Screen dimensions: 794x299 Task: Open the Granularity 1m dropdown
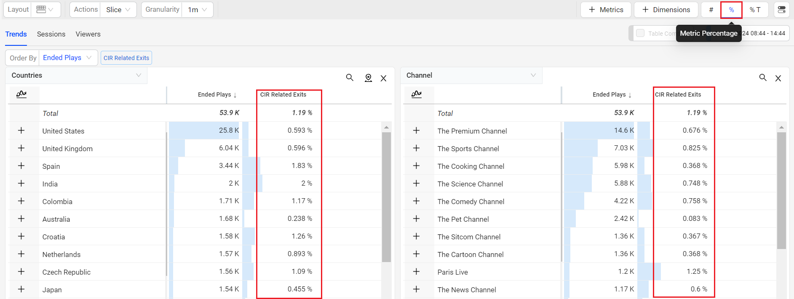(x=197, y=10)
